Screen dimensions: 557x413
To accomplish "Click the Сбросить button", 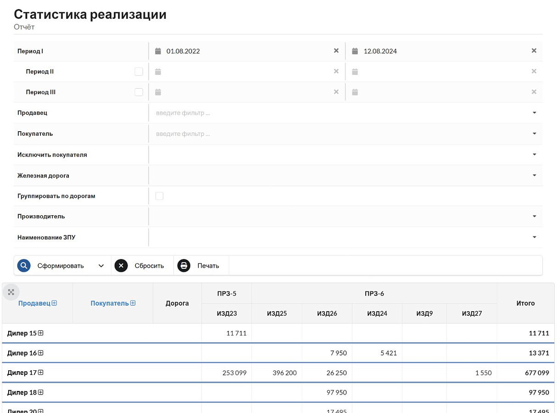I will (142, 266).
